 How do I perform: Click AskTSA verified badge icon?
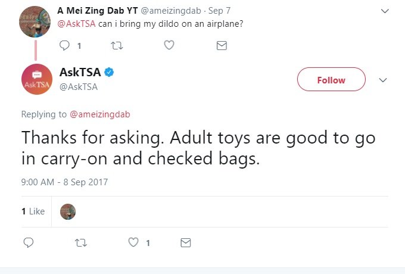110,73
